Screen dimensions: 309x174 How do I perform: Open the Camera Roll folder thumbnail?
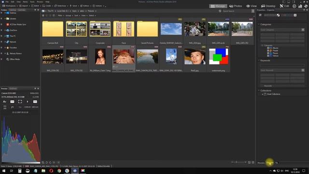(53, 29)
